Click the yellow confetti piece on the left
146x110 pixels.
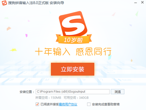(x=13, y=50)
